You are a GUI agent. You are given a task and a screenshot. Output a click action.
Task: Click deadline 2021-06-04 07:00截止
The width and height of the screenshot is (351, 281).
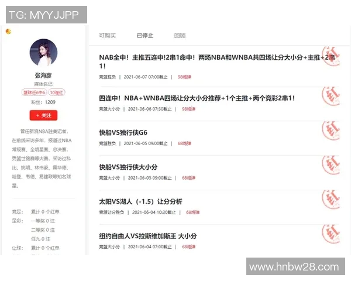(150, 246)
